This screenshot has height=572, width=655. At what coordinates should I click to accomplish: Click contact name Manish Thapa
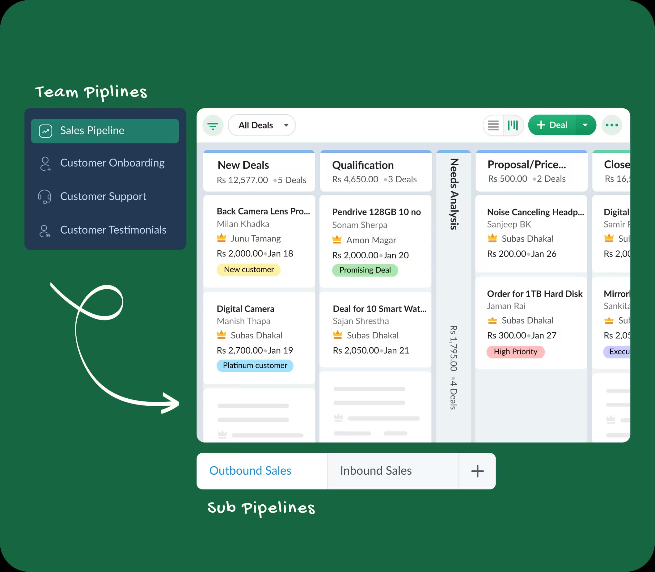pyautogui.click(x=243, y=321)
